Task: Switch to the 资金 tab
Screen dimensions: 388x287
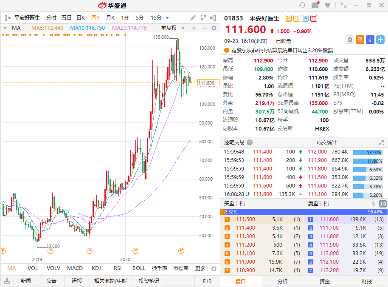Action: 325,281
